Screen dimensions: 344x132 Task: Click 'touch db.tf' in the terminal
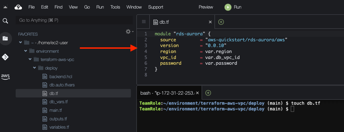point(306,103)
